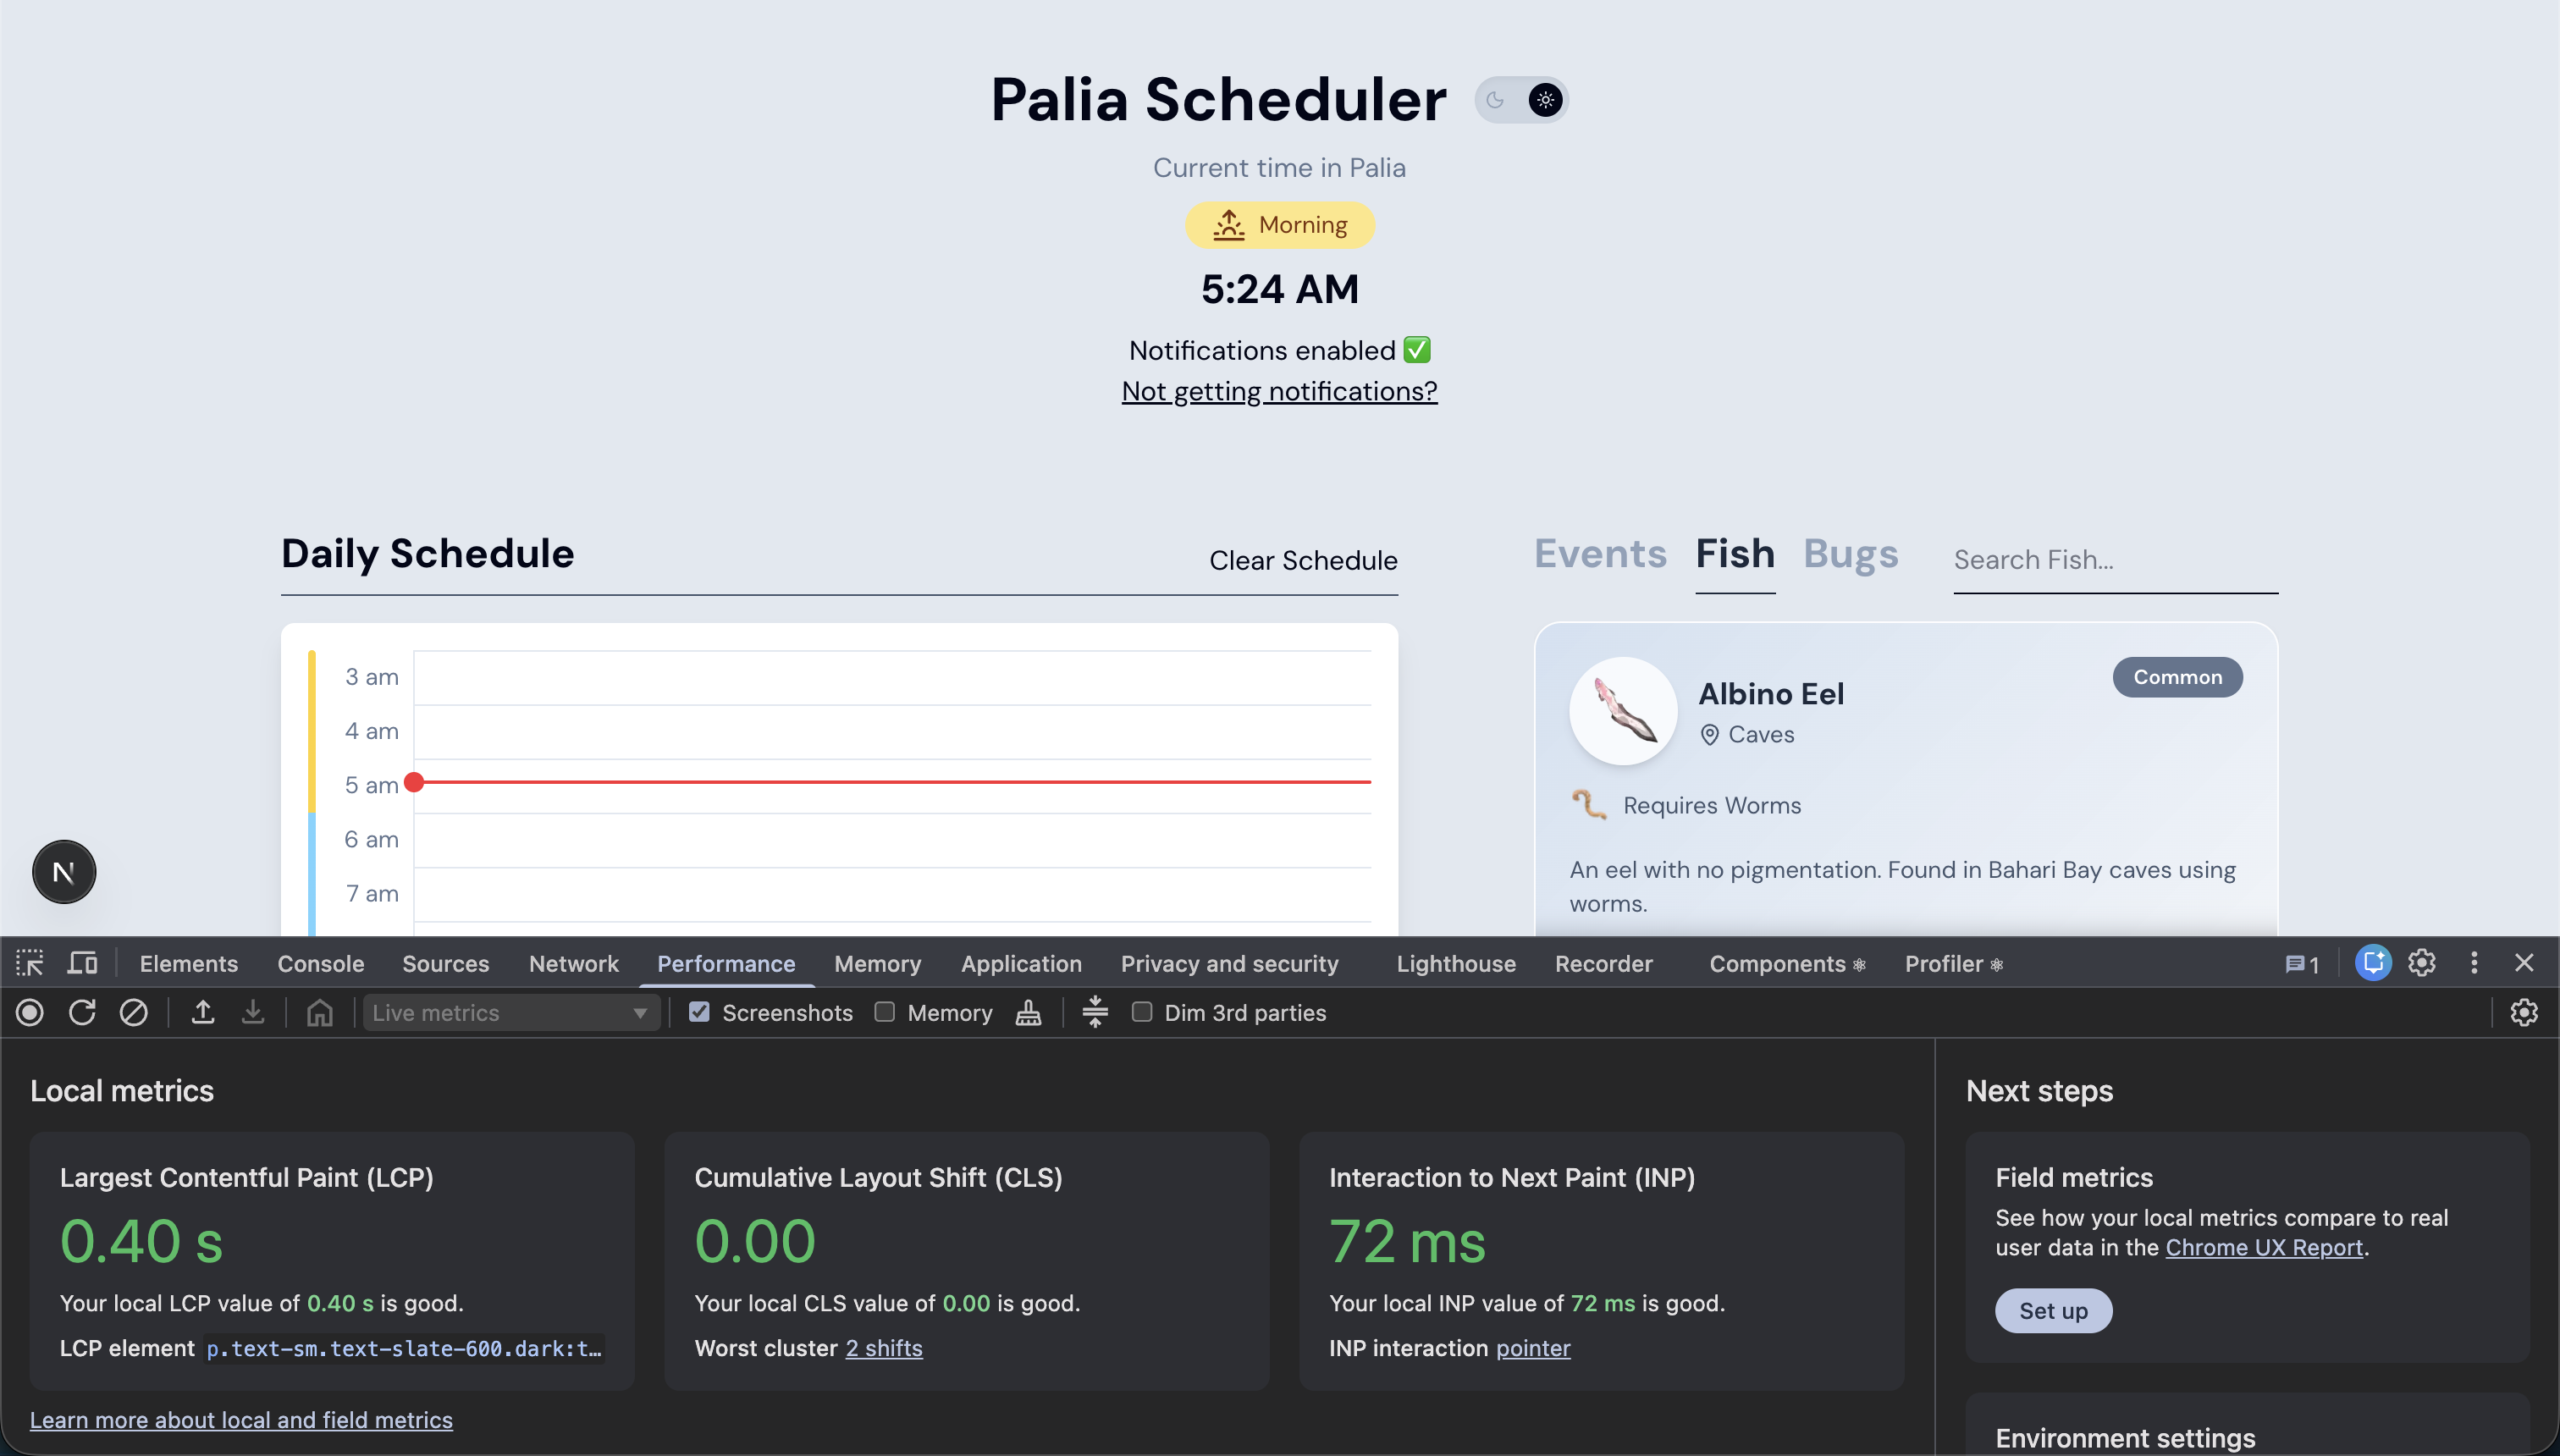Click the collect garbage broom icon
The width and height of the screenshot is (2560, 1456).
click(1028, 1013)
